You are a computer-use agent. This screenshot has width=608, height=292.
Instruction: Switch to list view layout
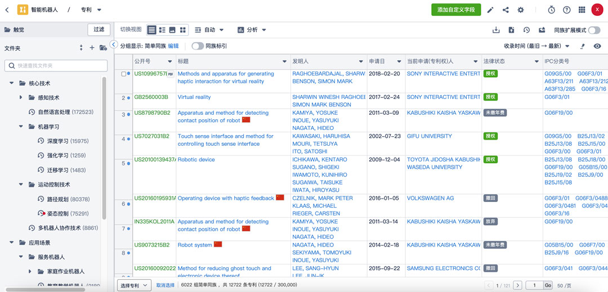[162, 30]
